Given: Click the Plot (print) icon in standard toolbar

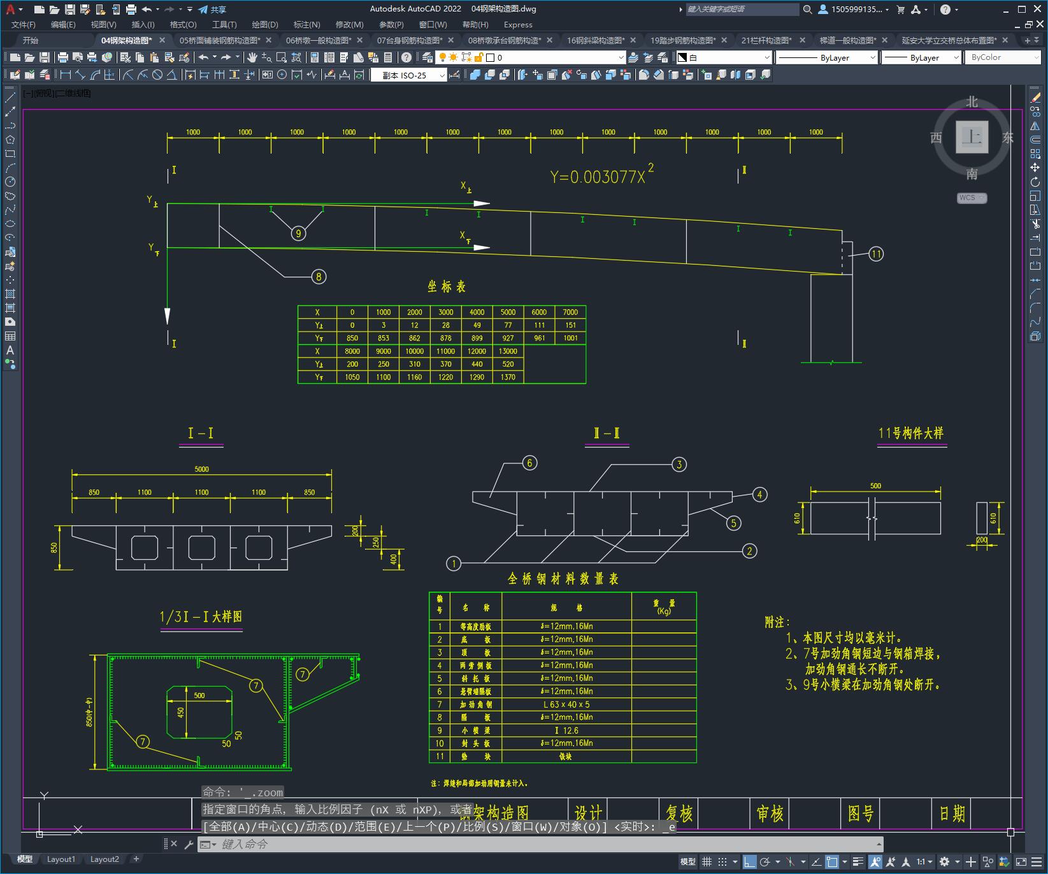Looking at the screenshot, I should coord(63,57).
